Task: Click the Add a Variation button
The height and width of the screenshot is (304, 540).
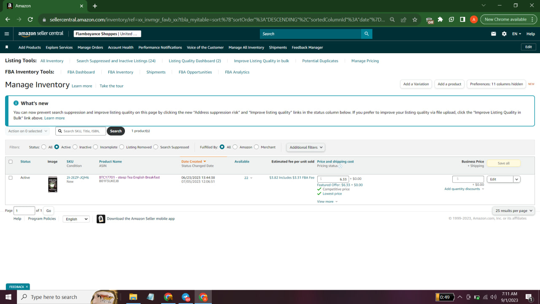Action: [x=416, y=84]
